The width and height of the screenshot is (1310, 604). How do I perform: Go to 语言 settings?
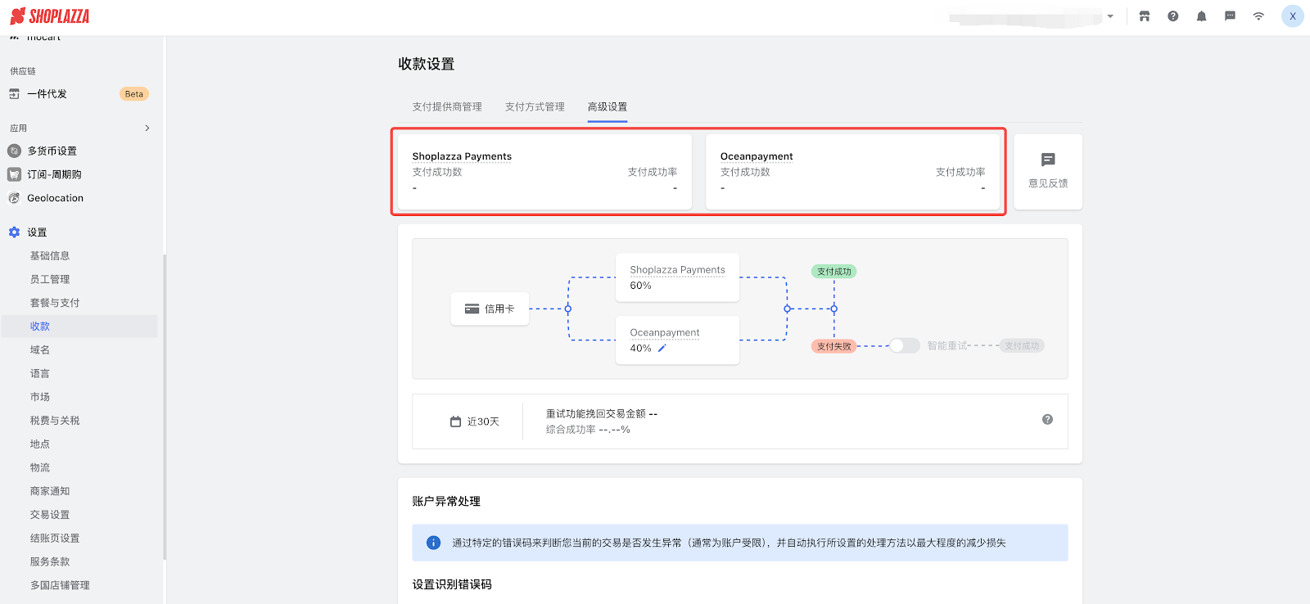click(40, 373)
